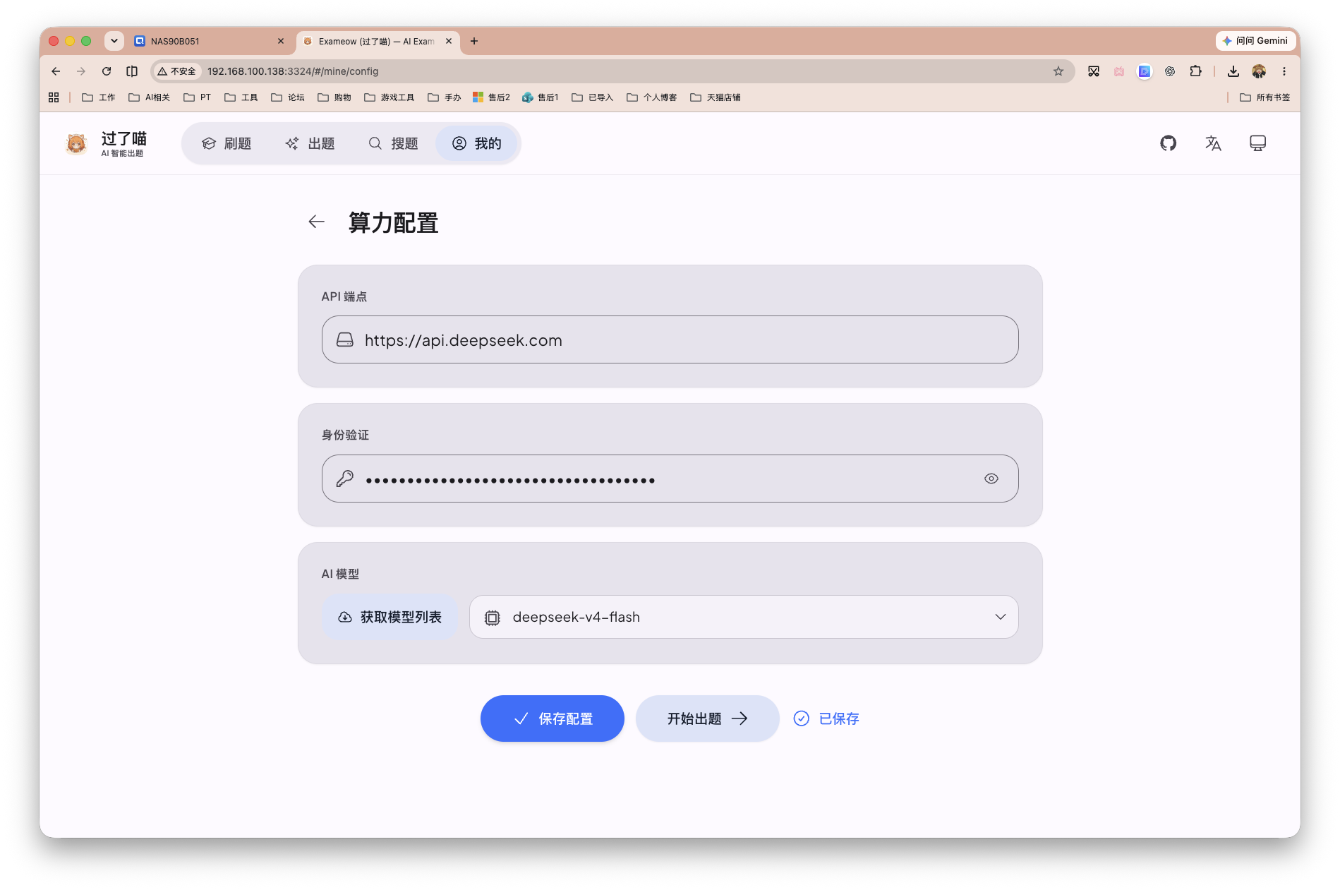This screenshot has height=890, width=1340.
Task: Open the 手办 bookmarks folder
Action: click(x=445, y=97)
